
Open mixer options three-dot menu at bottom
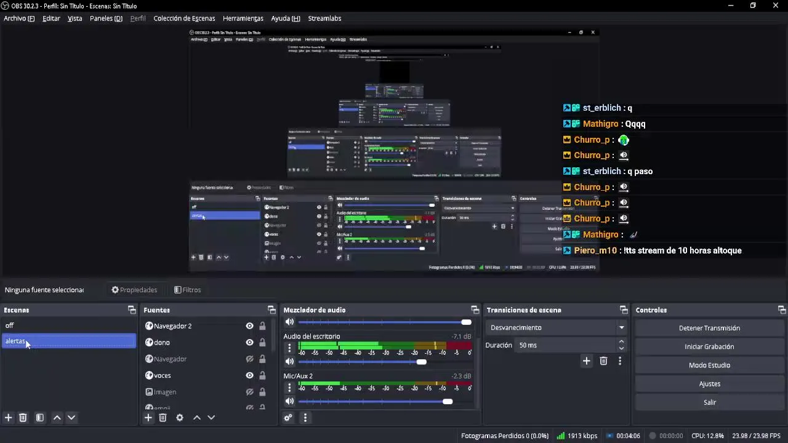(x=305, y=418)
